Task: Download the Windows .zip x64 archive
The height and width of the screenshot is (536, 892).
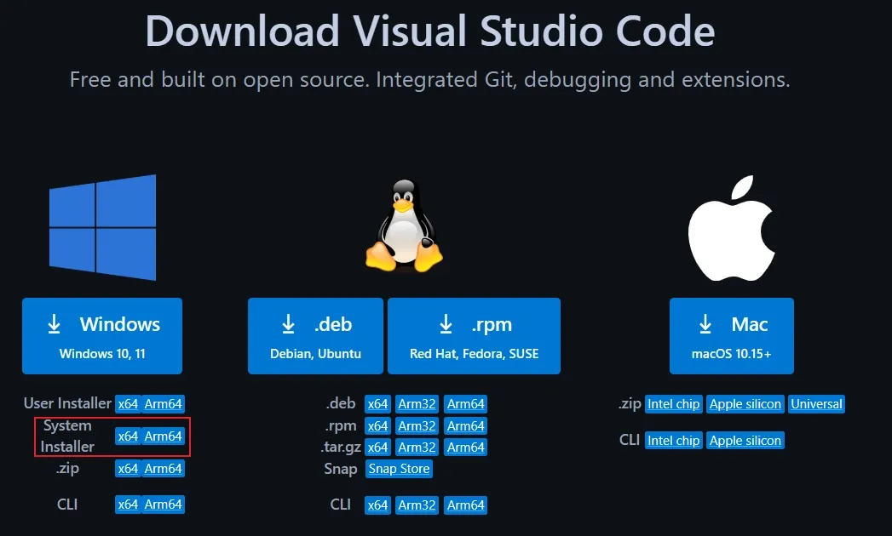Action: pyautogui.click(x=128, y=468)
